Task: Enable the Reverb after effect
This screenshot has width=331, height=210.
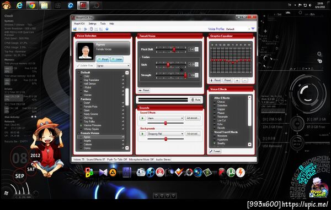Action: (x=215, y=128)
